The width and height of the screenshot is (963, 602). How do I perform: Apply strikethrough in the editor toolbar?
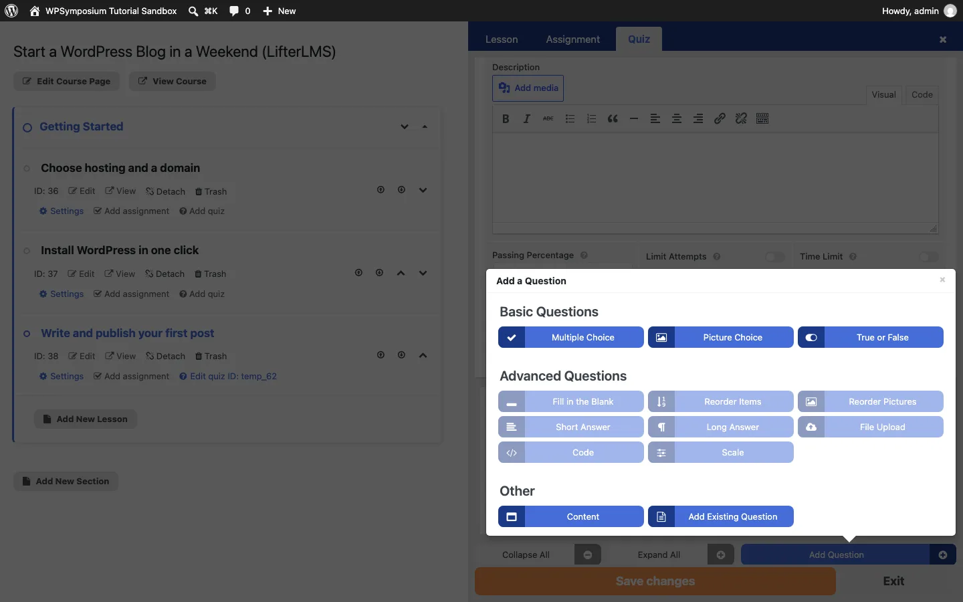tap(548, 118)
